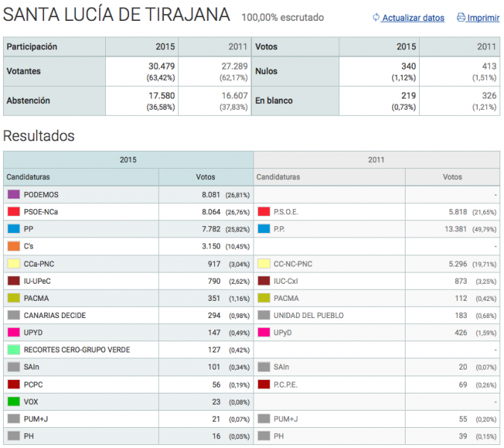The width and height of the screenshot is (504, 448).
Task: Click the 17.580 abstention value
Action: tap(161, 96)
